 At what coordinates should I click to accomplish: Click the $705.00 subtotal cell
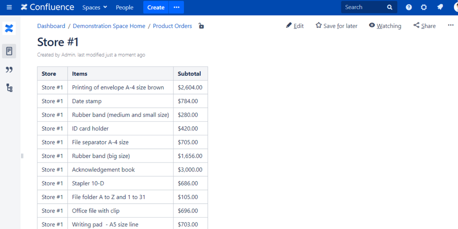[191, 142]
